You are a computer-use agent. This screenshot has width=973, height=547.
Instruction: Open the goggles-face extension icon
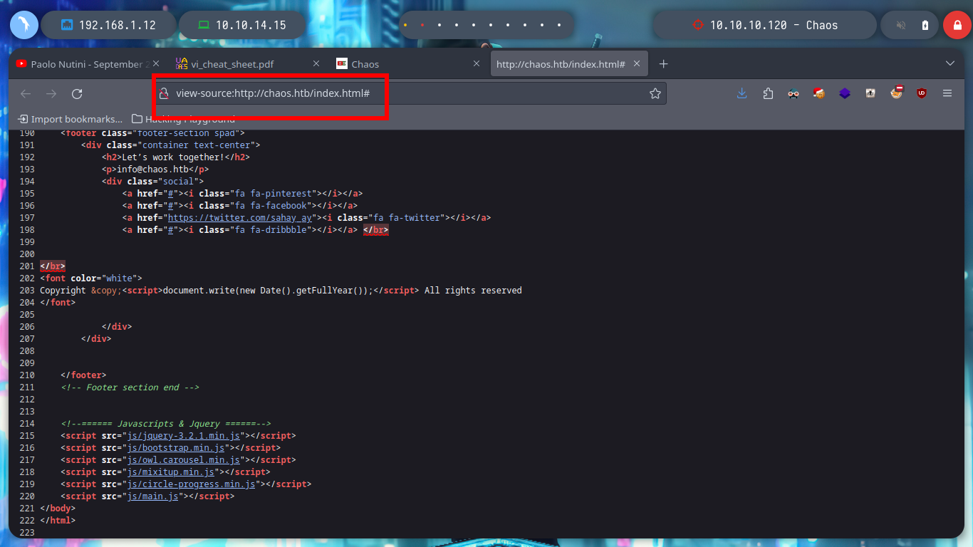tap(794, 93)
